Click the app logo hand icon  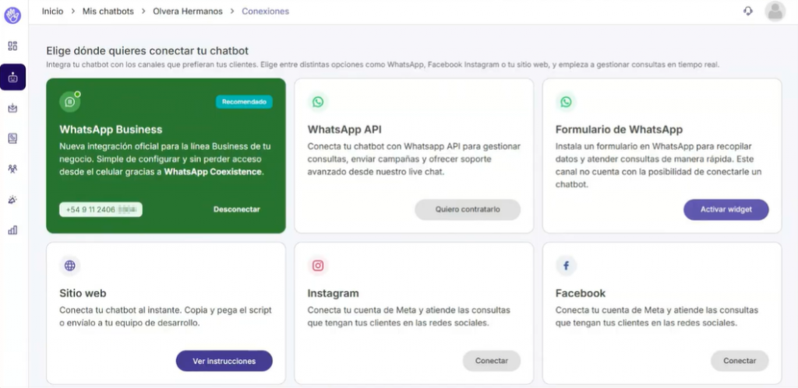[x=12, y=16]
